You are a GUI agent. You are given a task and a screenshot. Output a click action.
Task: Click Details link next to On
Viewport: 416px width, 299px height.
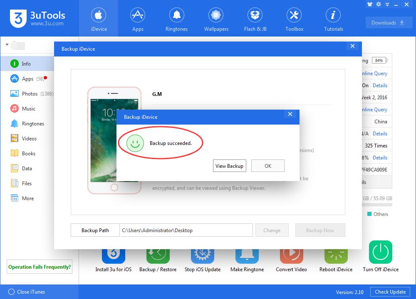click(380, 86)
